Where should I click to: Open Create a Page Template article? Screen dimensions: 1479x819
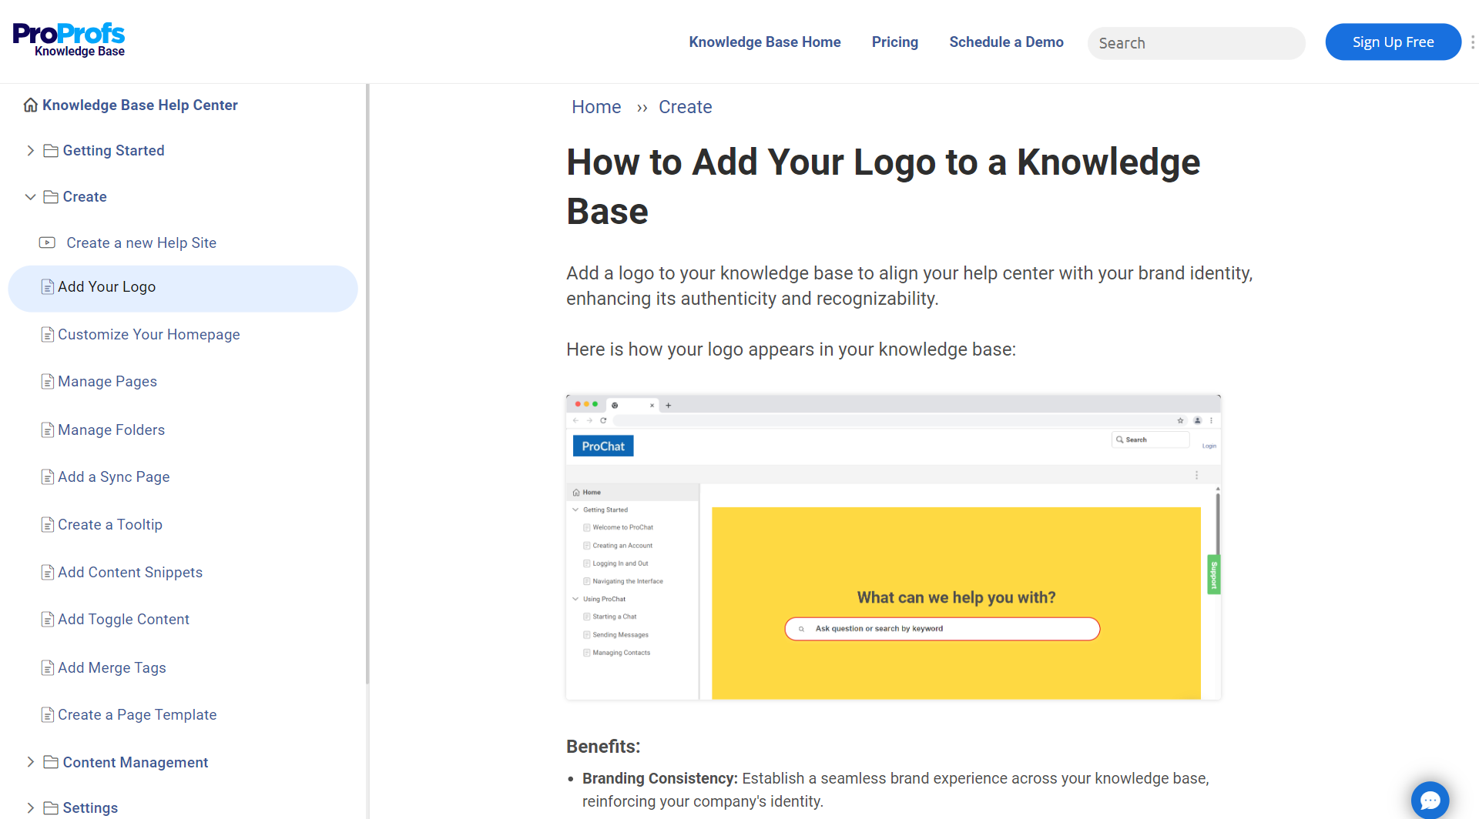[137, 714]
